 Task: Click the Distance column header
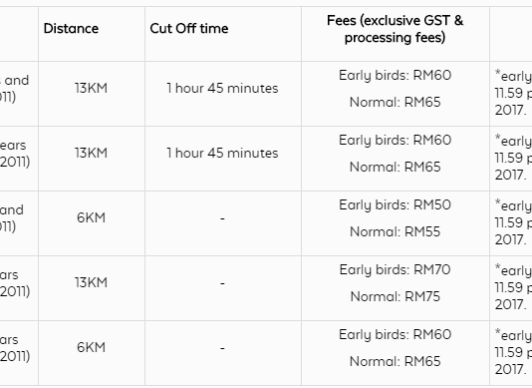[71, 29]
